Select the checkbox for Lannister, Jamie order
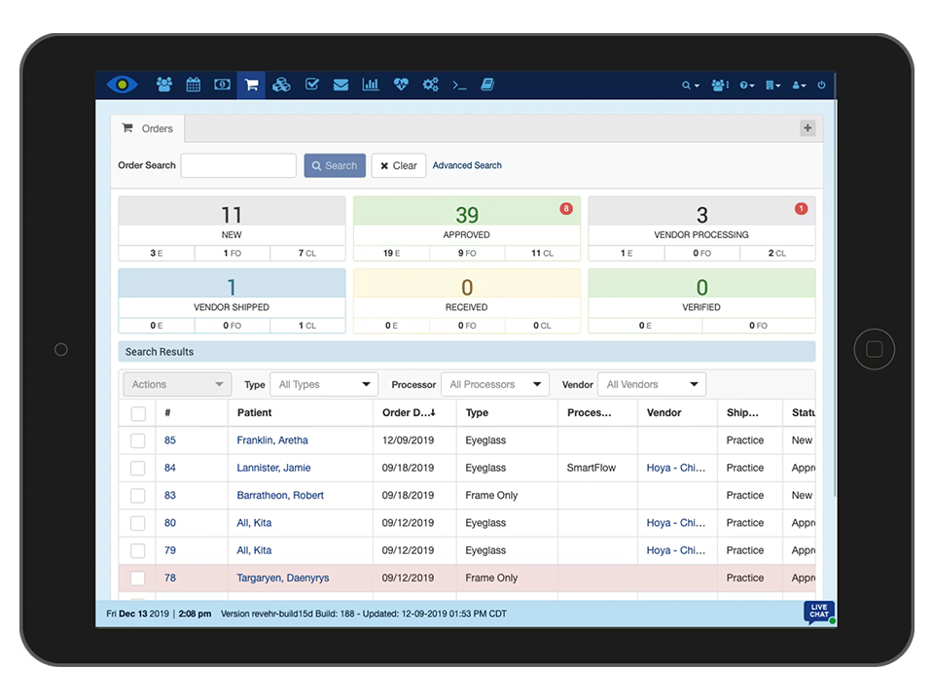Screen dimensions: 934x700 click(138, 468)
